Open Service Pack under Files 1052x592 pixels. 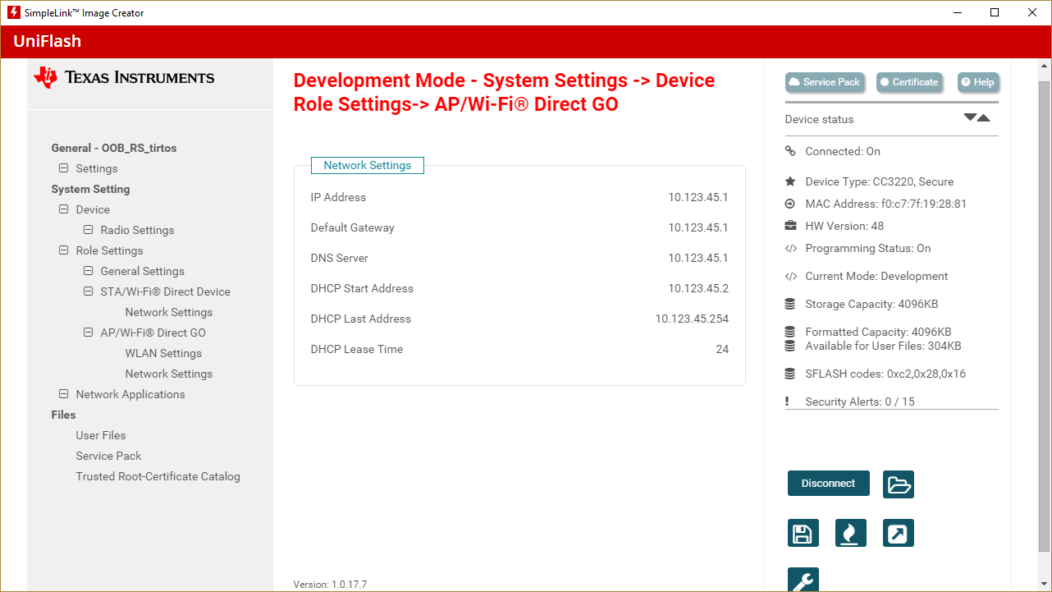tap(108, 456)
